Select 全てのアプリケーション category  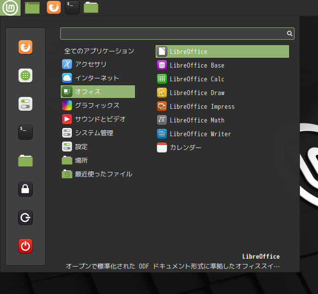coord(98,51)
